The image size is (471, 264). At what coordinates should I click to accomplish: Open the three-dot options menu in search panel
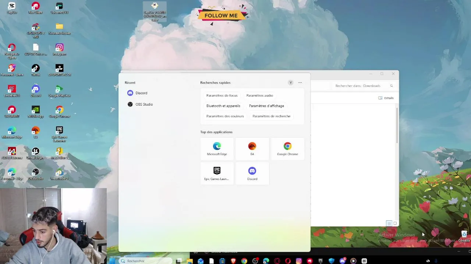(300, 82)
